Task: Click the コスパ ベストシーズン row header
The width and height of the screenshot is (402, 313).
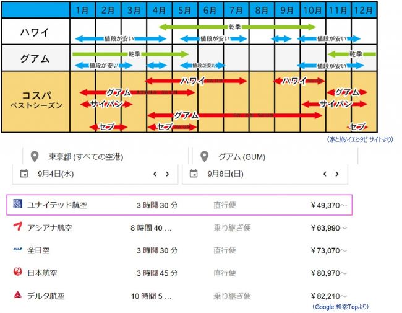Action: [35, 102]
